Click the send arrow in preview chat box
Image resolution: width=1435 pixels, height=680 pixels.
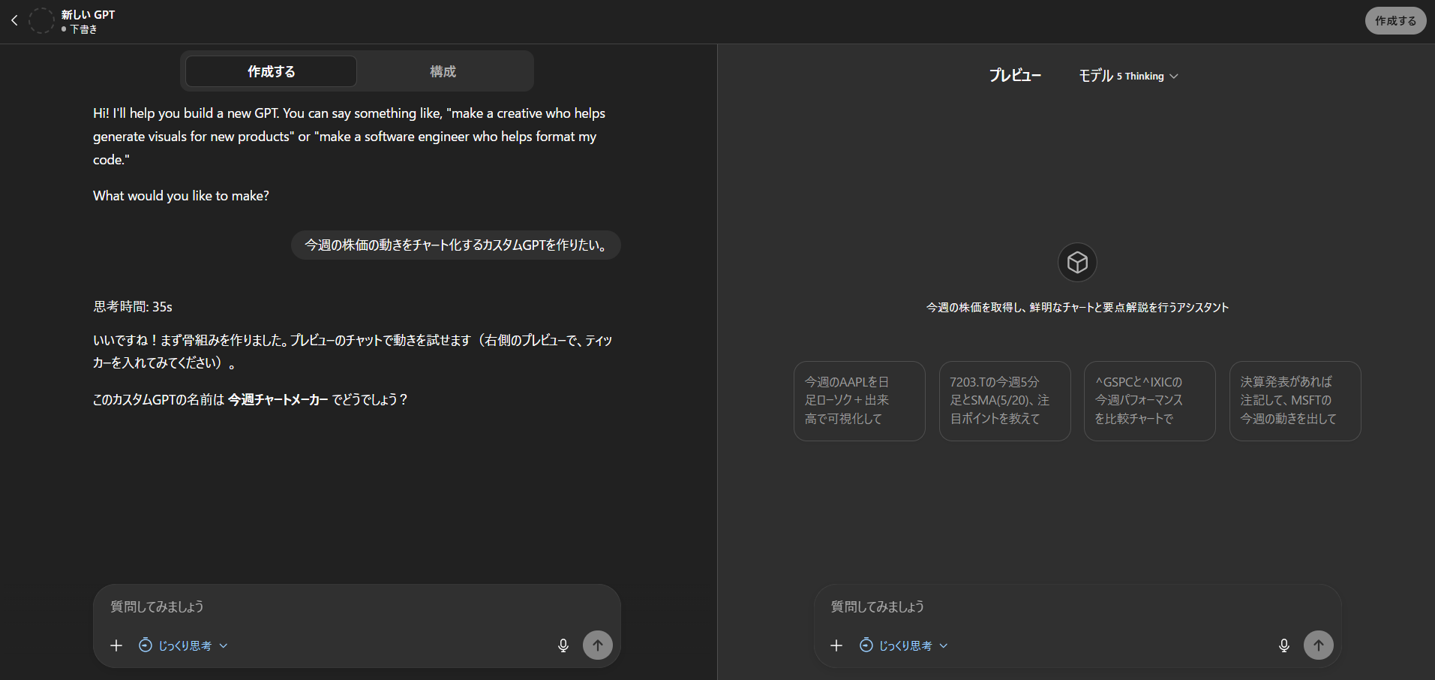click(1318, 645)
